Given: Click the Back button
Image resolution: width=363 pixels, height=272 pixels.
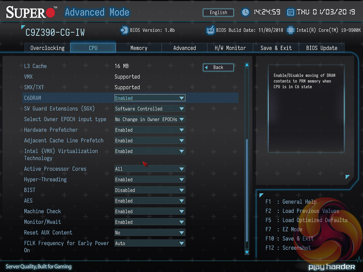Looking at the screenshot, I should (x=218, y=67).
